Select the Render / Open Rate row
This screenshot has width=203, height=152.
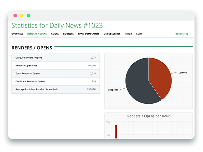(55, 65)
